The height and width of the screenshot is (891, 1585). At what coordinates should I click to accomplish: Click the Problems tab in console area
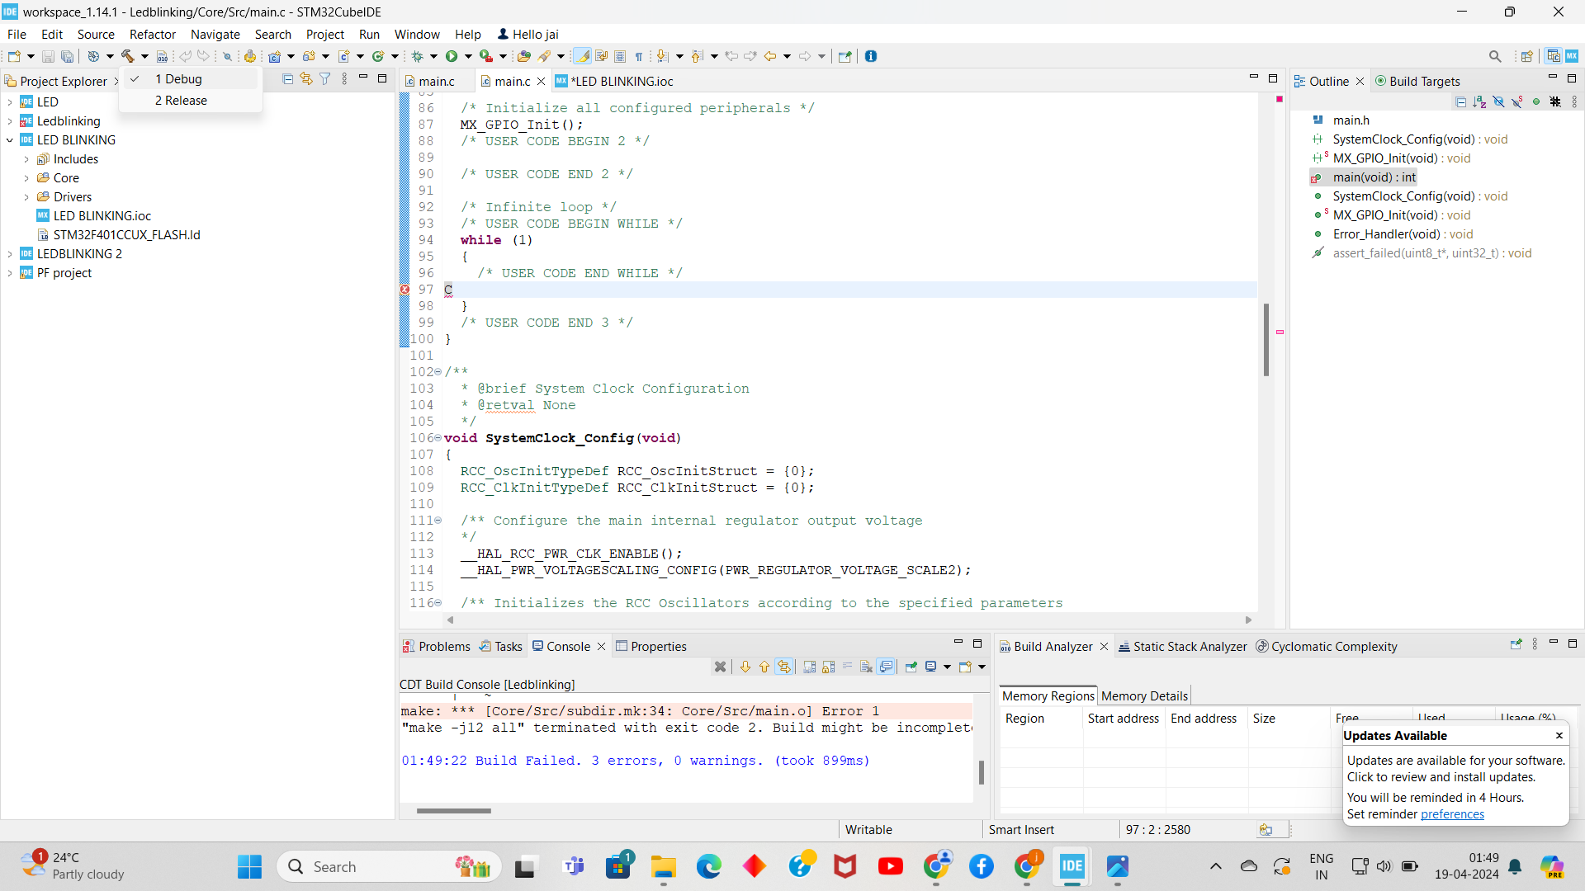[443, 646]
